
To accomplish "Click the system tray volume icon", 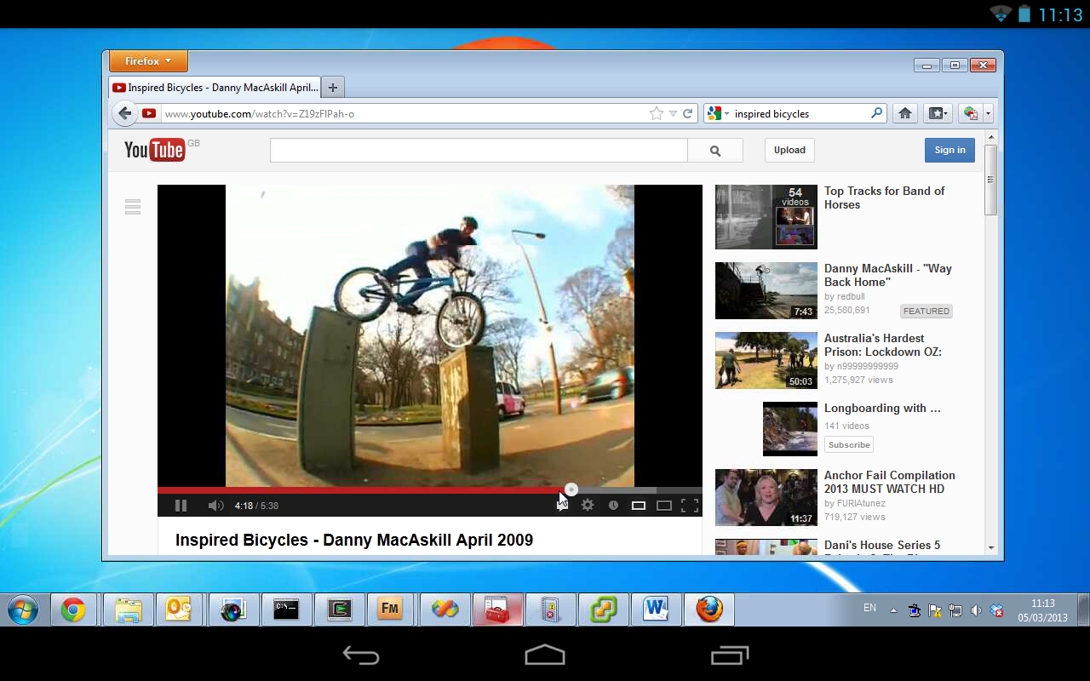I will click(x=976, y=610).
